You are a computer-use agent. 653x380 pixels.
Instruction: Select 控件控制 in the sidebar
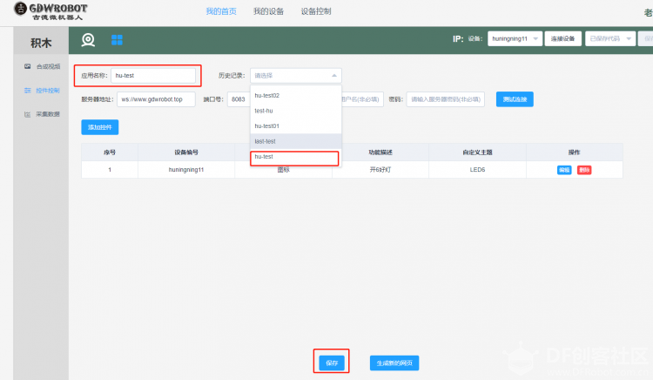pos(48,91)
